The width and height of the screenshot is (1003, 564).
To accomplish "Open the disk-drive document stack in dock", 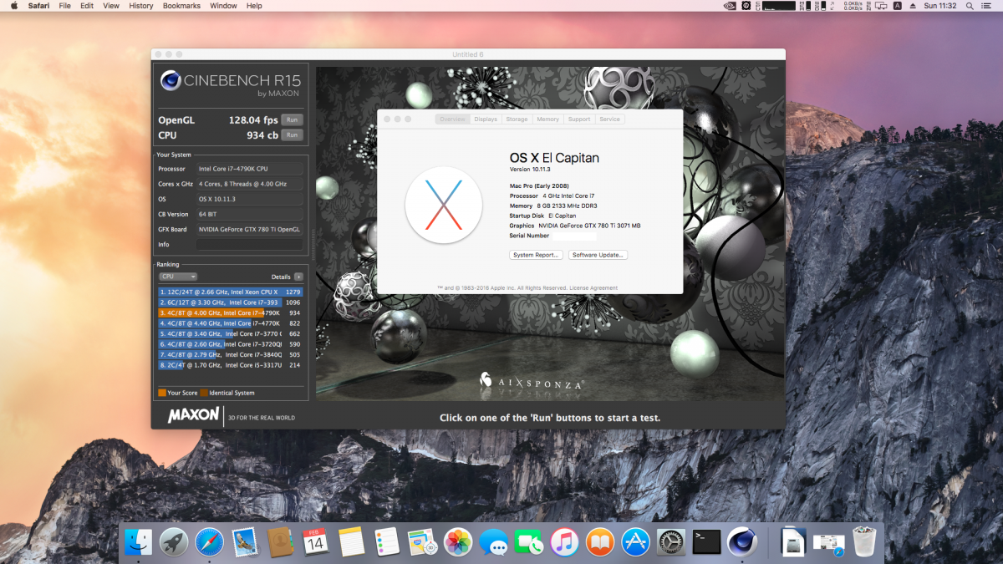I will 793,542.
